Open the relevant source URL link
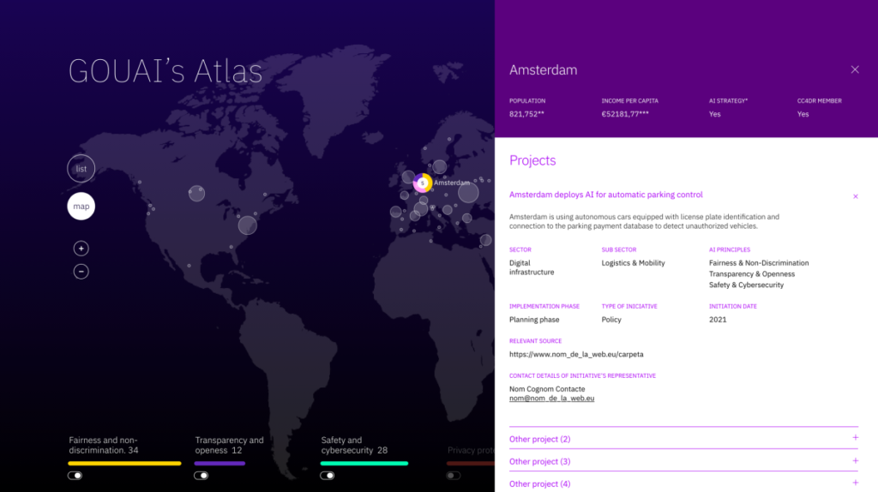Image resolution: width=878 pixels, height=492 pixels. coord(576,353)
